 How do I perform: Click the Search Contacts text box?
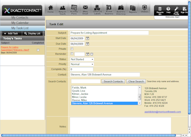[86, 81]
